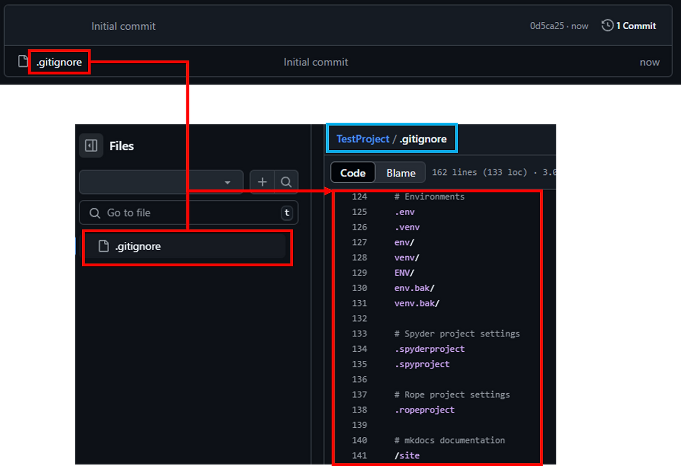Open the TestProject breadcrumb link
The height and width of the screenshot is (466, 681).
click(362, 139)
